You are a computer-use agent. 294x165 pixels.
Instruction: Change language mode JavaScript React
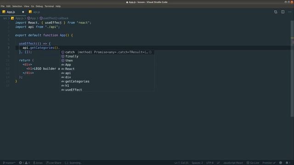point(233,163)
